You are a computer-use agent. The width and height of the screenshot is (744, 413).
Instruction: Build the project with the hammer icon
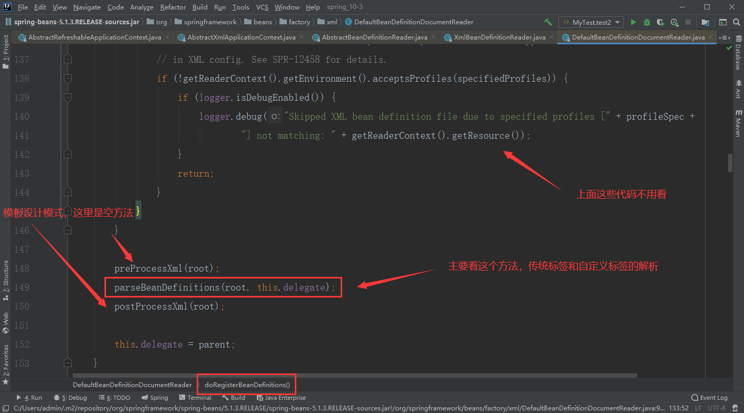click(548, 22)
